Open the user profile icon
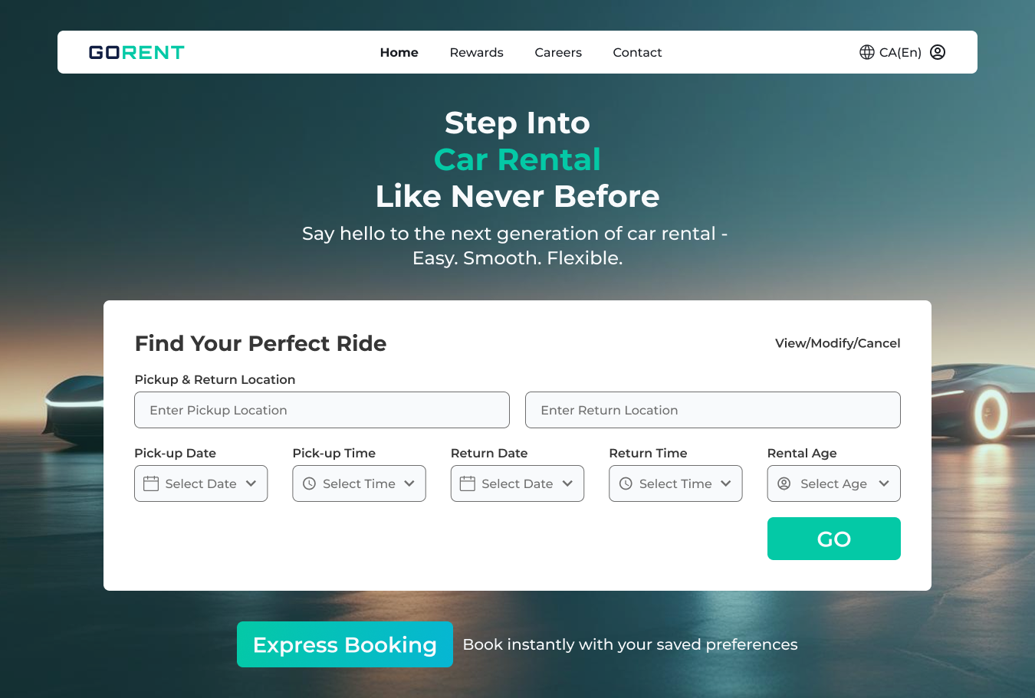 click(x=937, y=52)
